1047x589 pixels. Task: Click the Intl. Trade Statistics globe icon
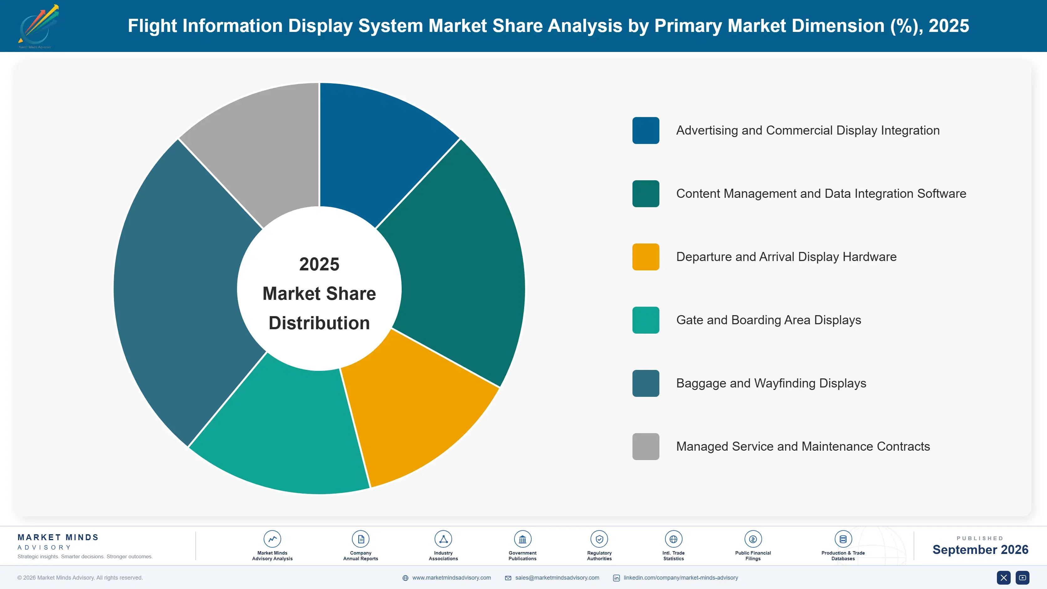click(673, 539)
